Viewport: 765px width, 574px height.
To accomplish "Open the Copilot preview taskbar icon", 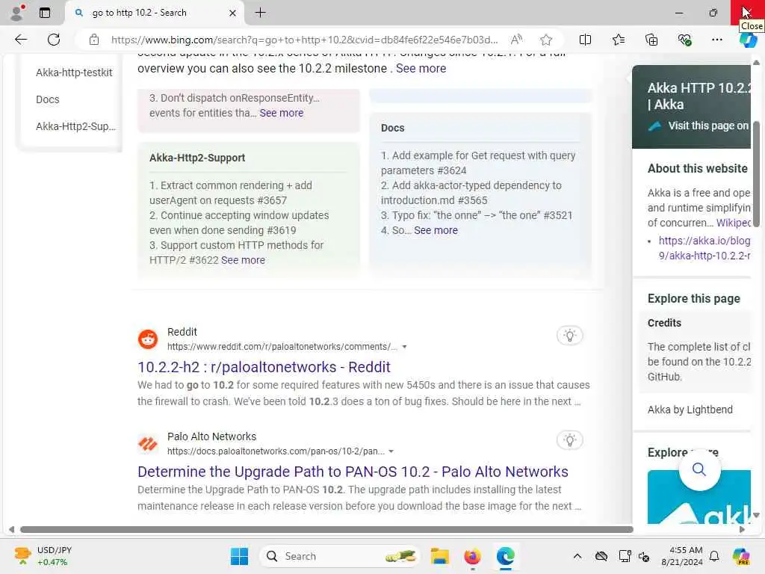I will 742,556.
